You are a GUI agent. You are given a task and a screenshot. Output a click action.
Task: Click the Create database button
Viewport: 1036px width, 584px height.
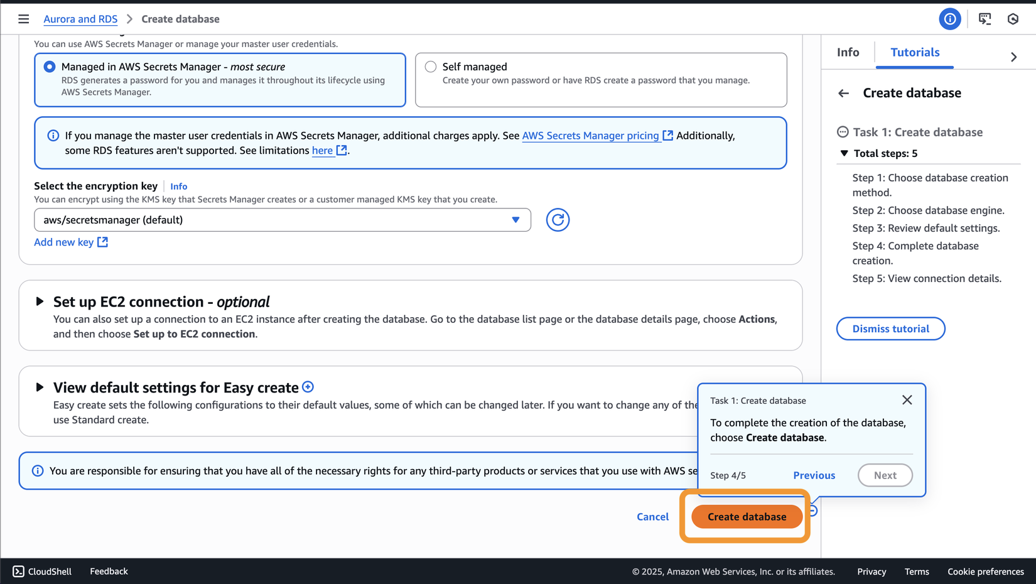tap(747, 516)
